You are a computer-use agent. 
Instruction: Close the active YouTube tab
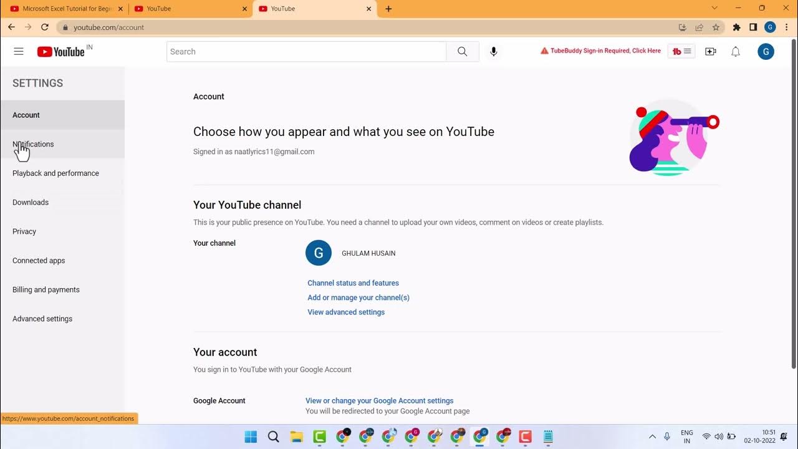(368, 9)
